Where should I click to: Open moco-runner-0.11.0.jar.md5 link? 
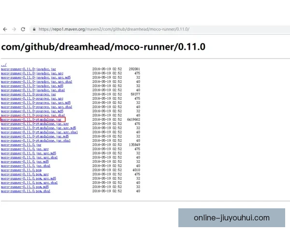(25, 162)
